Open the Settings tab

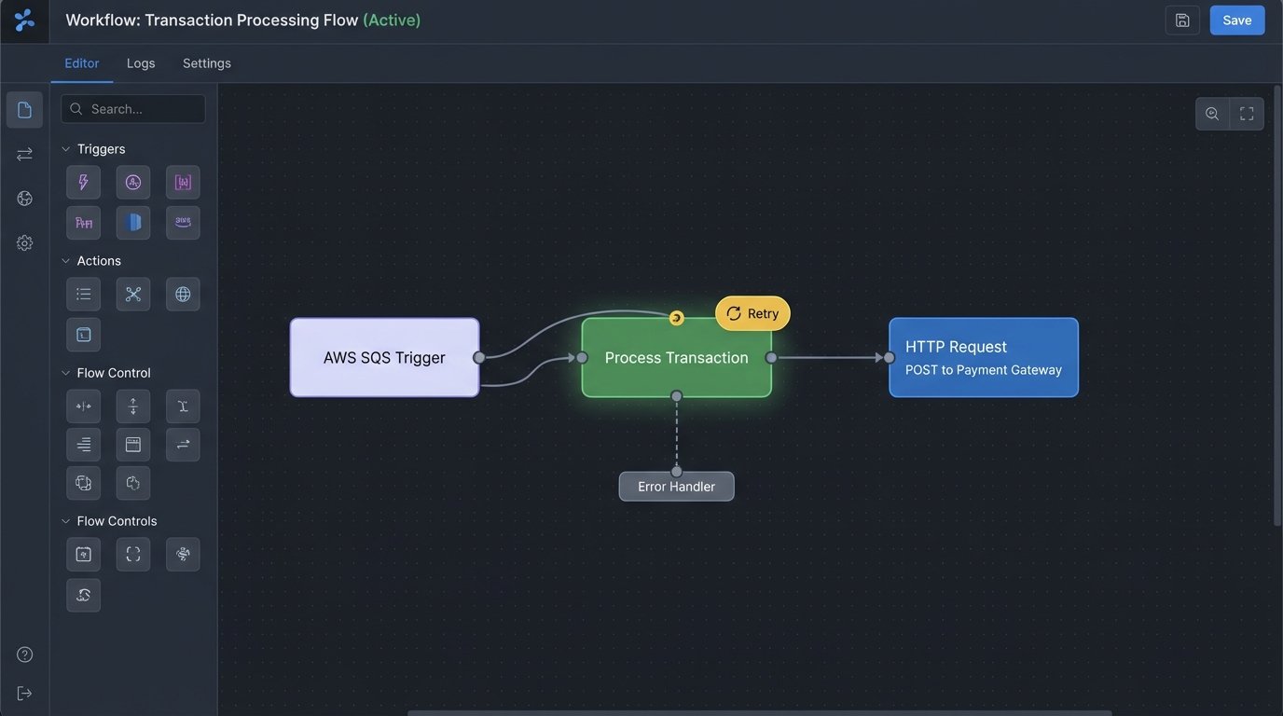point(207,62)
